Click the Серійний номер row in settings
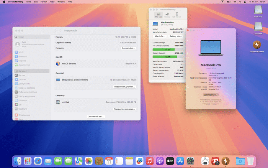This screenshot has width=268, height=168. [96, 43]
